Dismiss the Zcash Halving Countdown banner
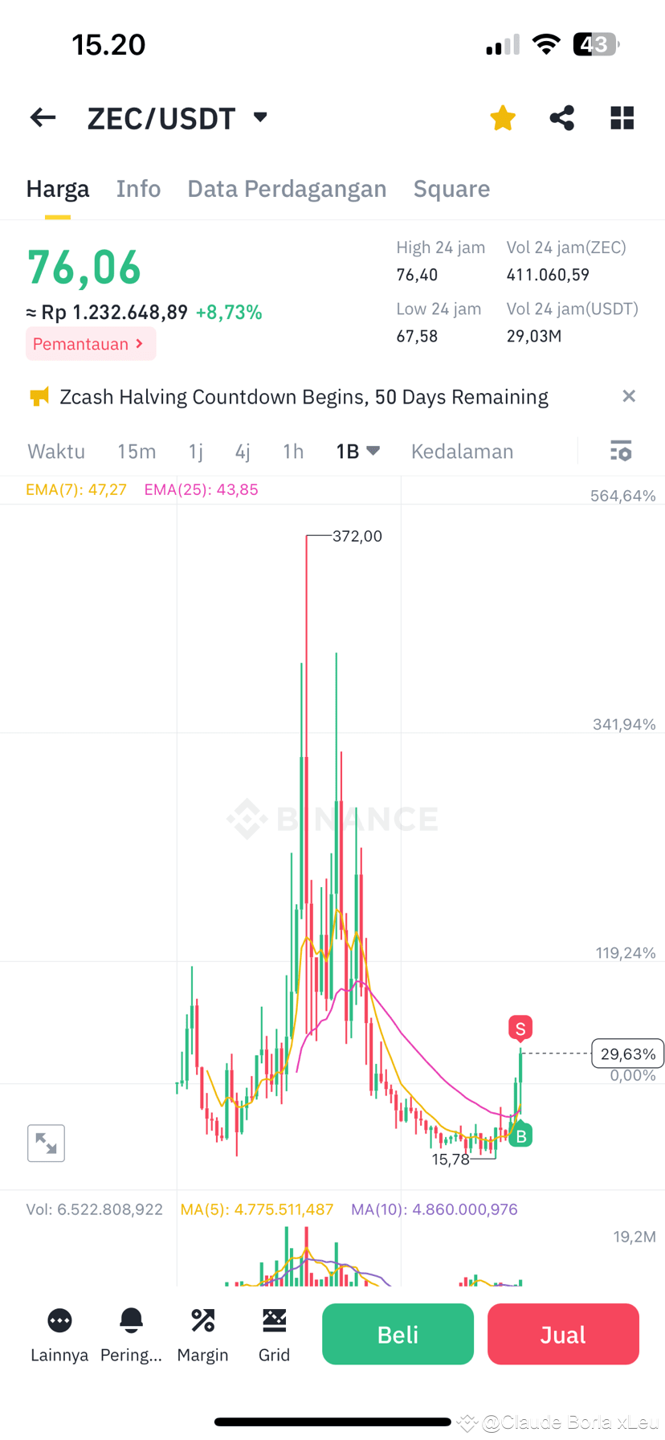Viewport: 665px width, 1440px height. tap(630, 396)
